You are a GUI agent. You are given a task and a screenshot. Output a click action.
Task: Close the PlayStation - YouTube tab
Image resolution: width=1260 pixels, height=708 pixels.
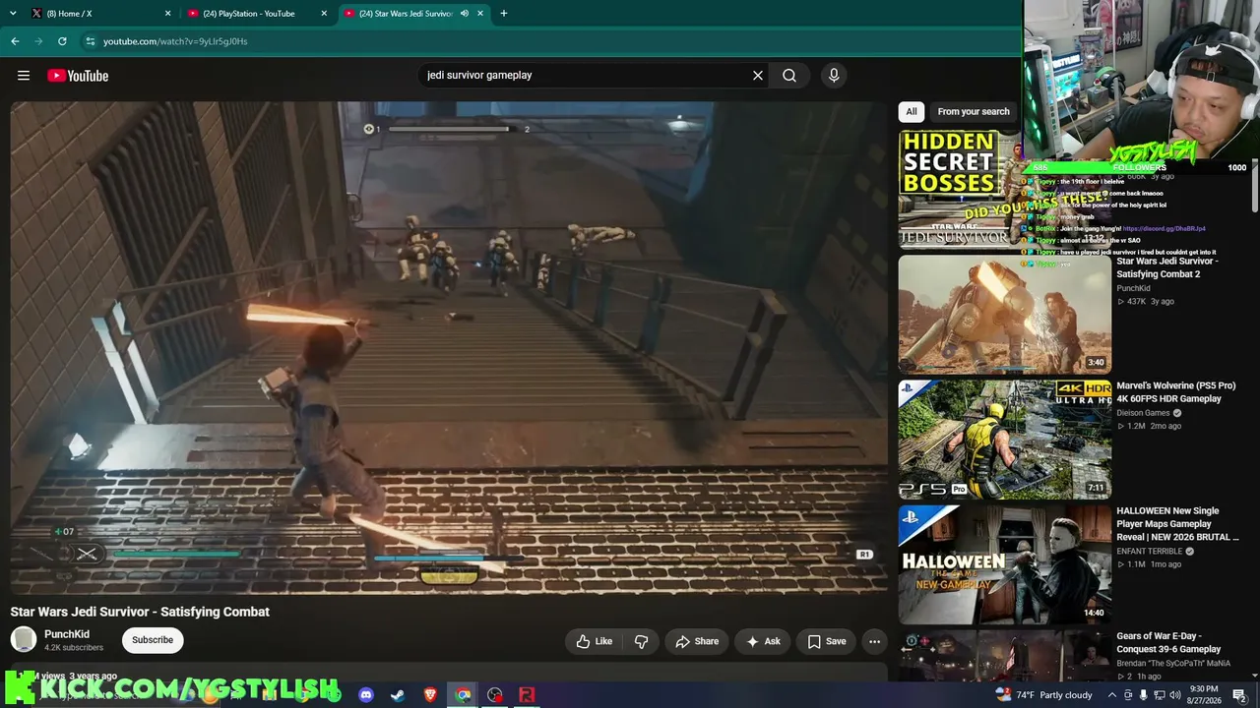point(324,14)
